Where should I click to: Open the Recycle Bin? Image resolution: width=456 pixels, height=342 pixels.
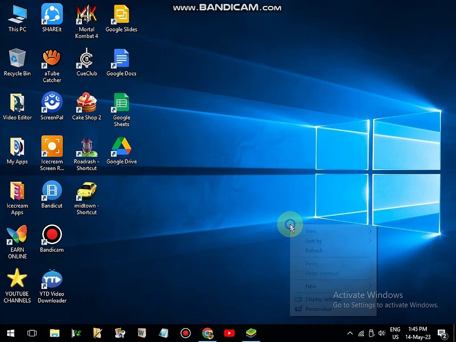17,62
